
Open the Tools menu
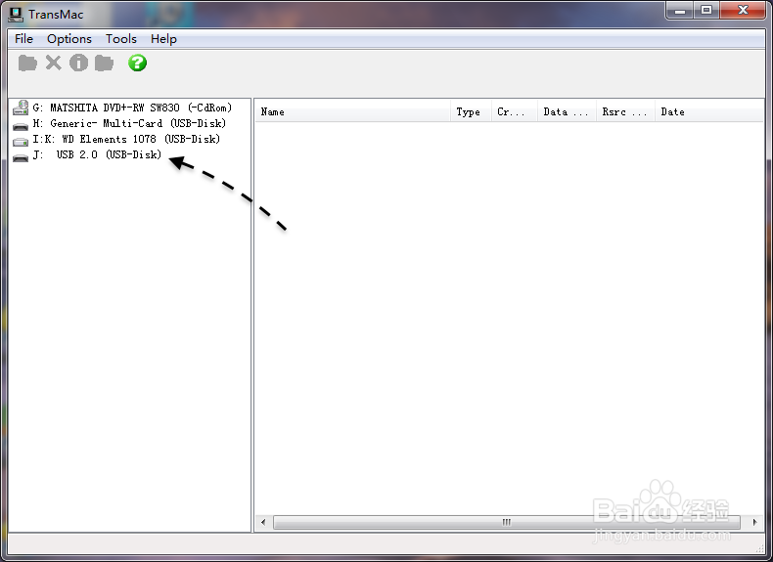click(x=120, y=39)
